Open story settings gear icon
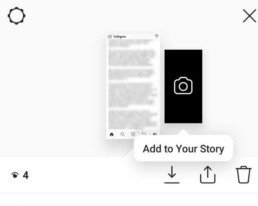This screenshot has height=206, width=258. (17, 16)
